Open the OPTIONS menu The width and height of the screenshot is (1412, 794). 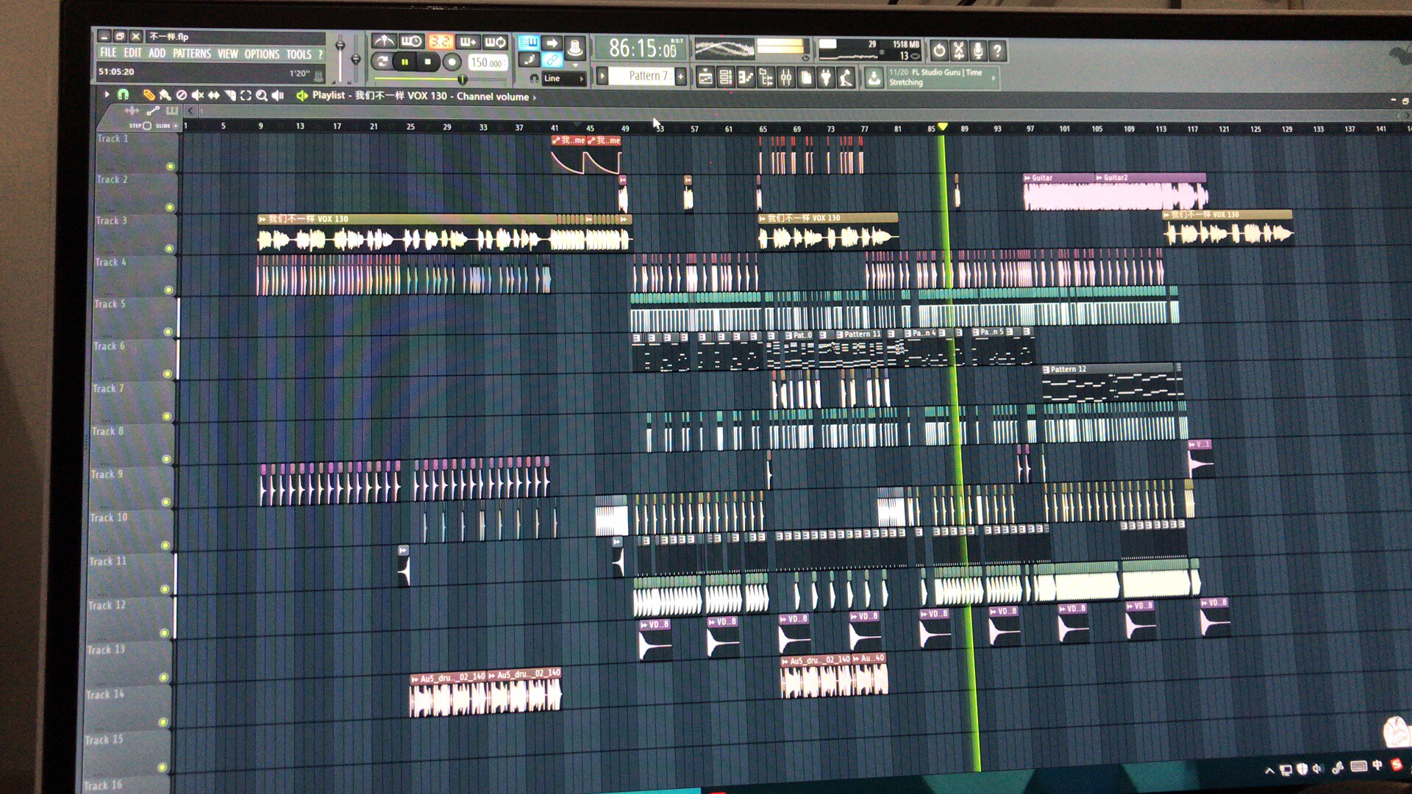(x=262, y=54)
